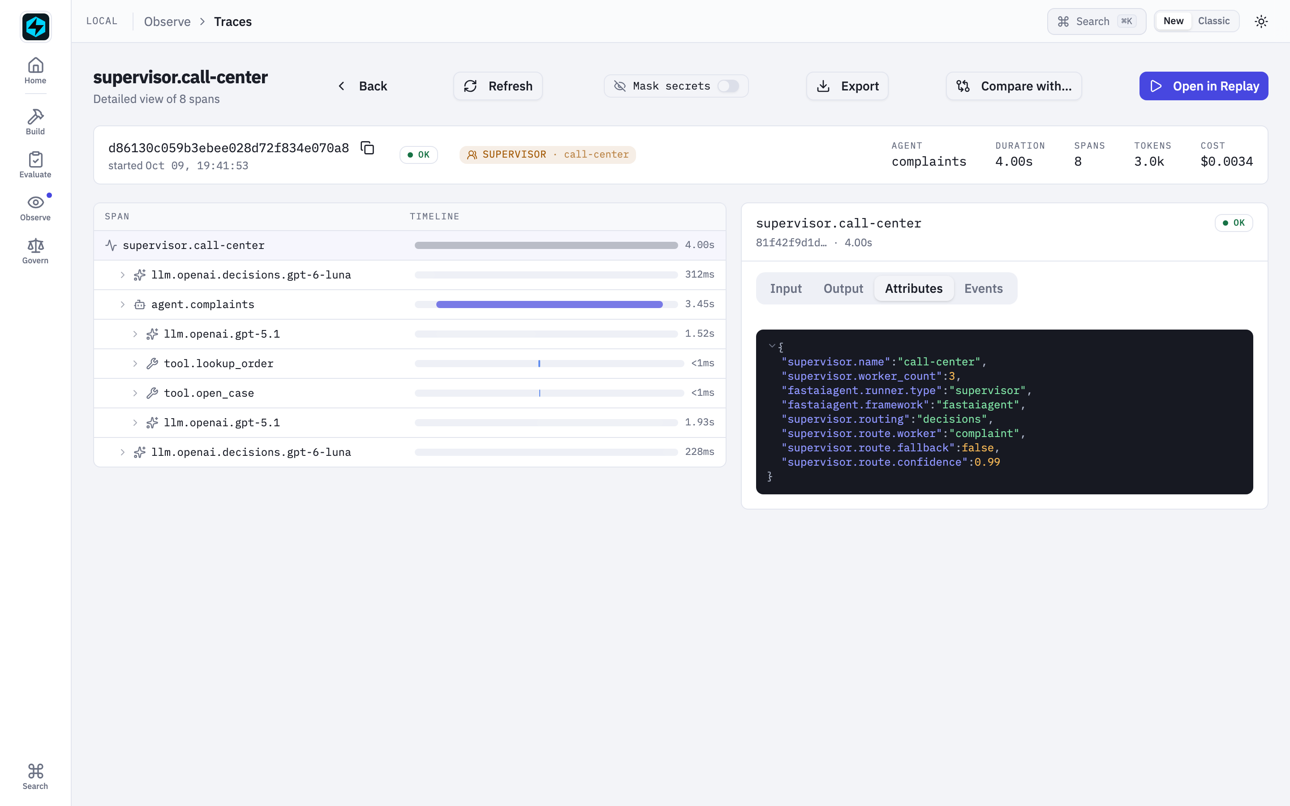This screenshot has height=806, width=1290.
Task: Expand the agent.complaints span
Action: [x=123, y=304]
